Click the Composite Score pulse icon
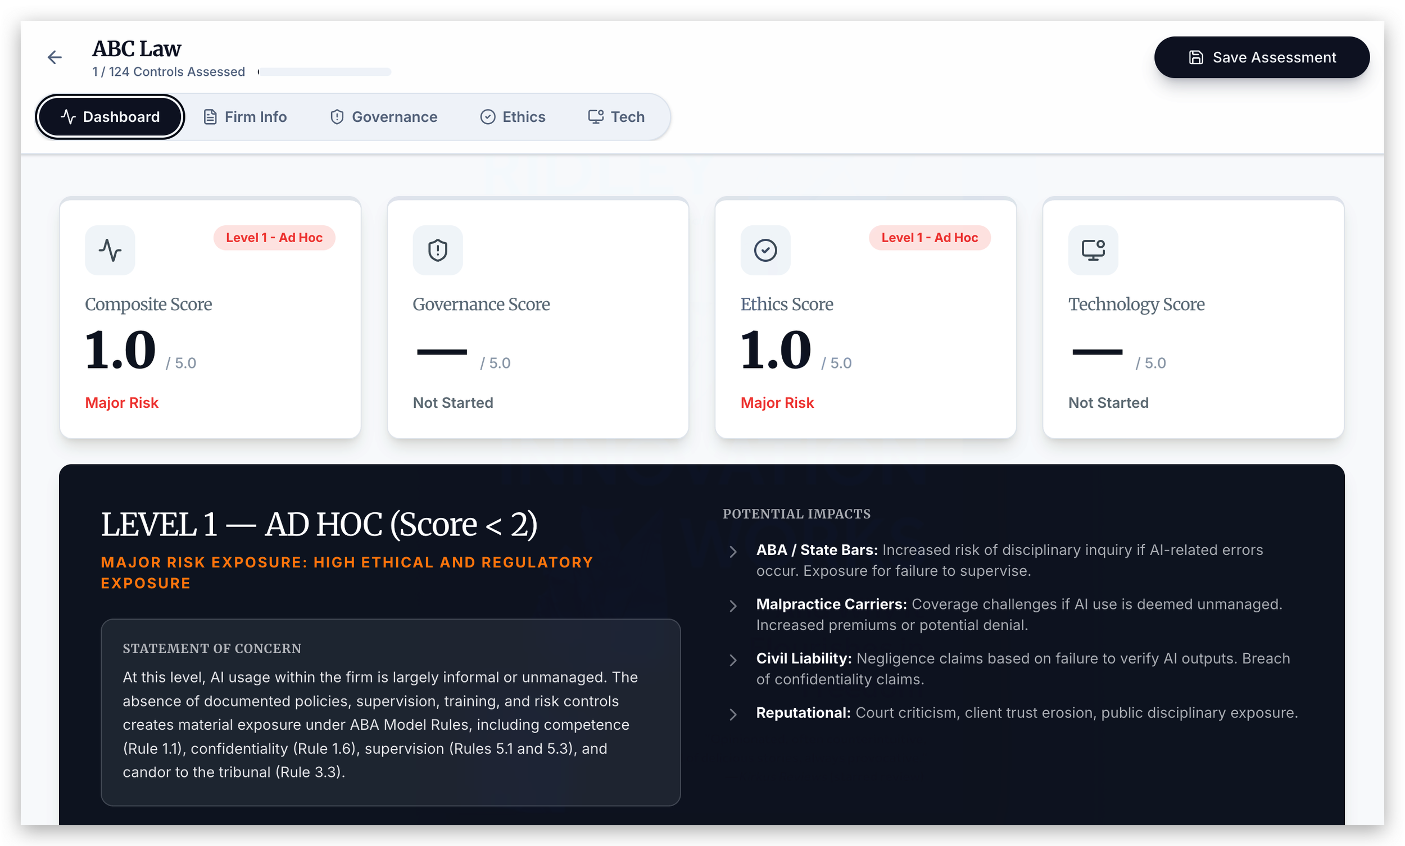The width and height of the screenshot is (1405, 846). point(110,251)
